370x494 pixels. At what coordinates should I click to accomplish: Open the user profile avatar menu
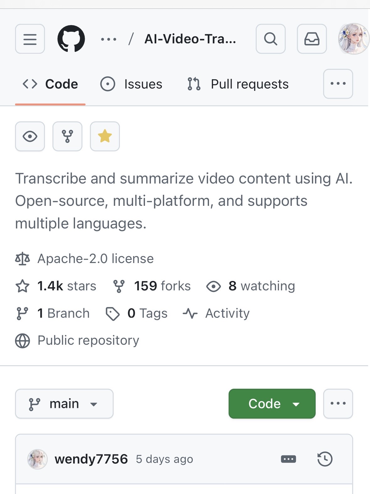coord(354,39)
